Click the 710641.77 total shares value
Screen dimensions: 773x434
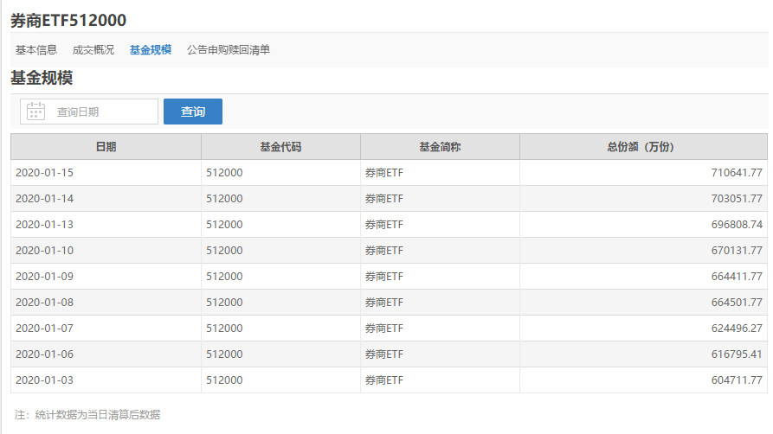735,173
